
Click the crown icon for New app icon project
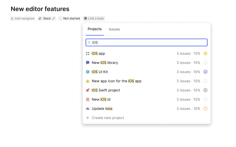(88, 81)
